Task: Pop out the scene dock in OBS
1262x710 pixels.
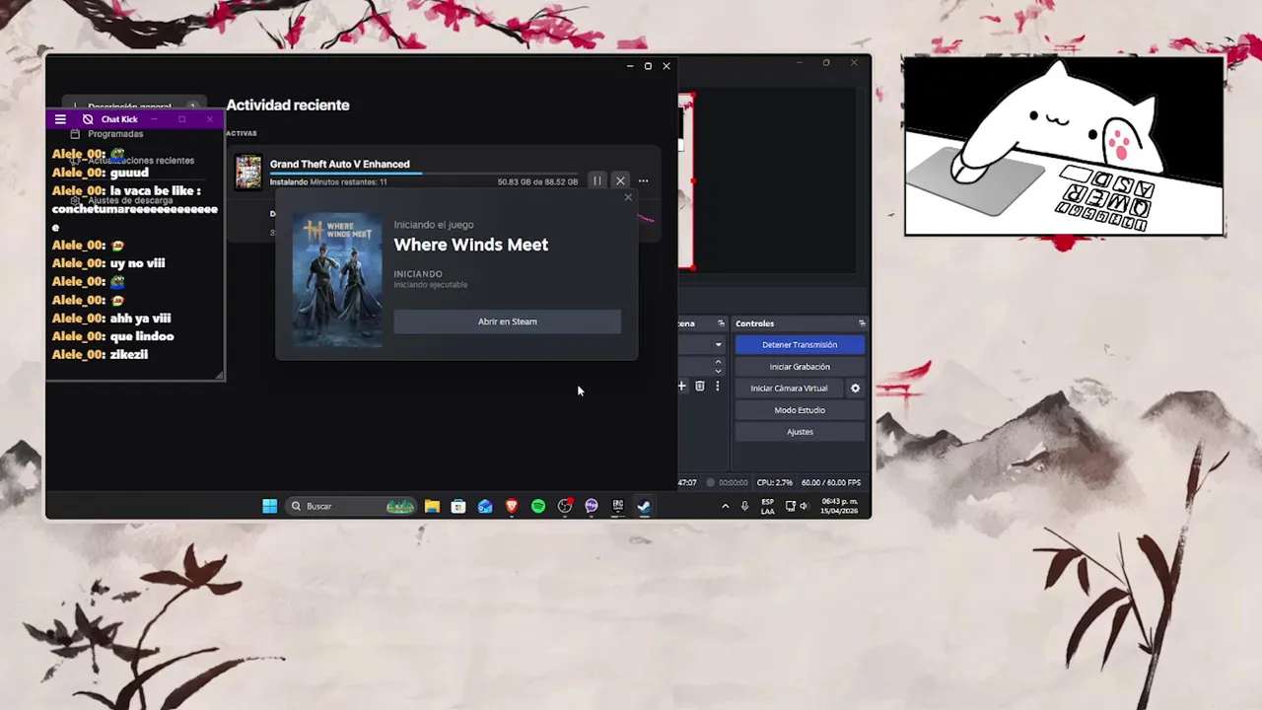Action: (x=721, y=323)
